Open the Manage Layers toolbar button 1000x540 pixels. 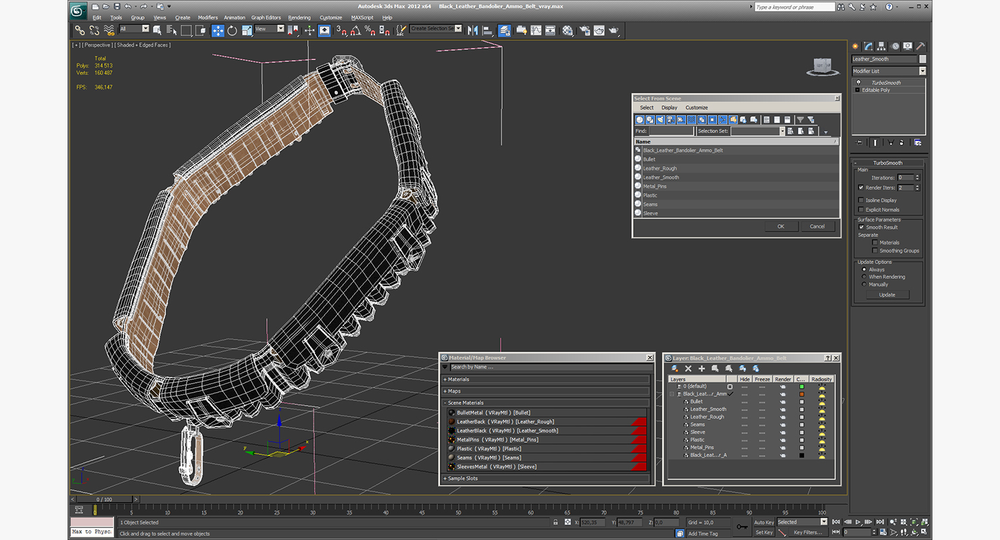click(x=504, y=30)
